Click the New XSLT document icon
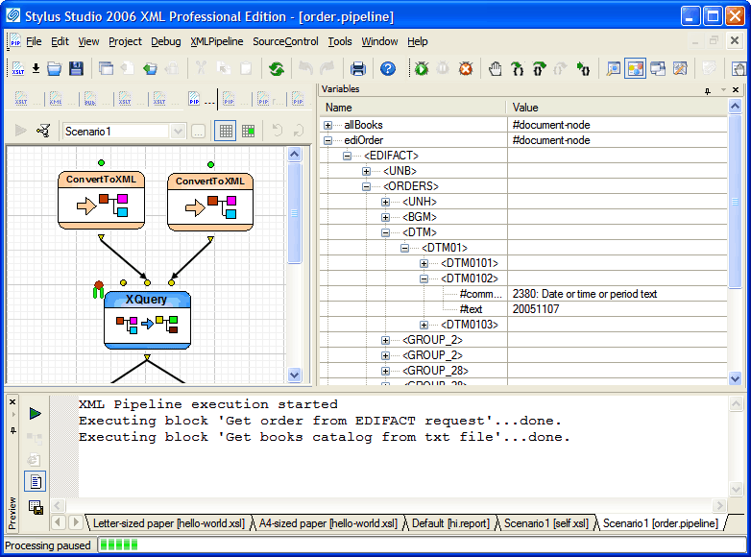This screenshot has height=557, width=751. (x=17, y=69)
